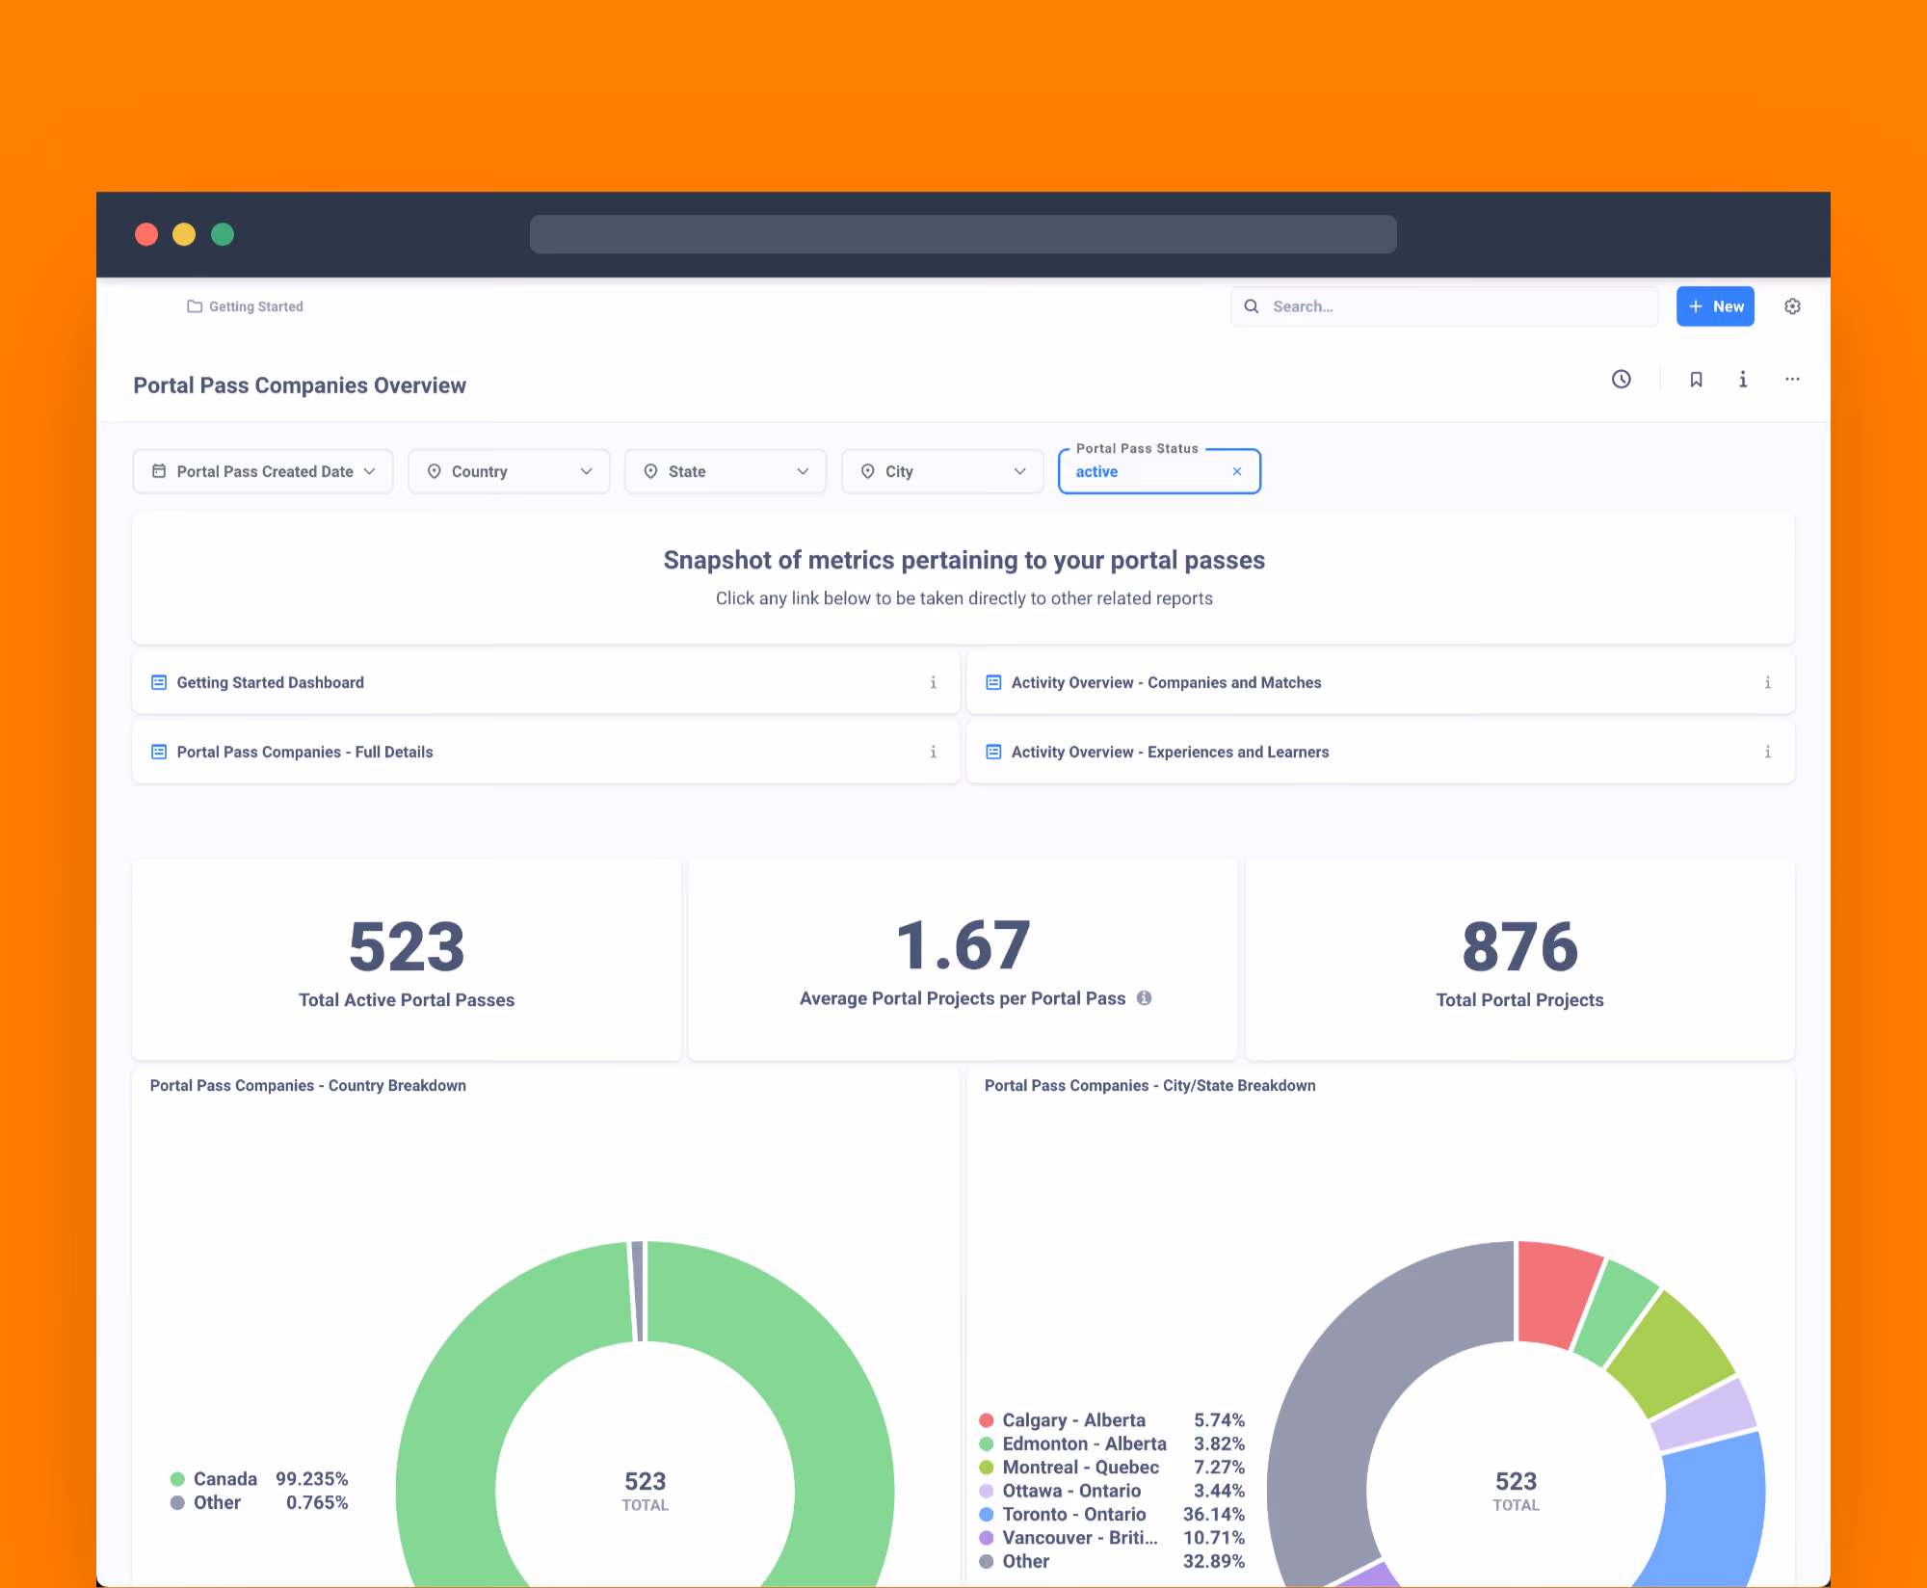The image size is (1927, 1588).
Task: Click the Activity Overview Experiences and Learners report icon
Action: click(x=993, y=752)
